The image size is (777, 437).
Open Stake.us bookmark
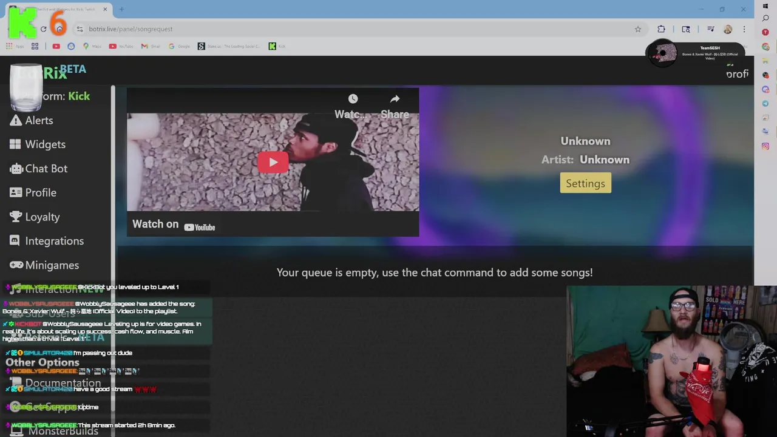coord(229,46)
